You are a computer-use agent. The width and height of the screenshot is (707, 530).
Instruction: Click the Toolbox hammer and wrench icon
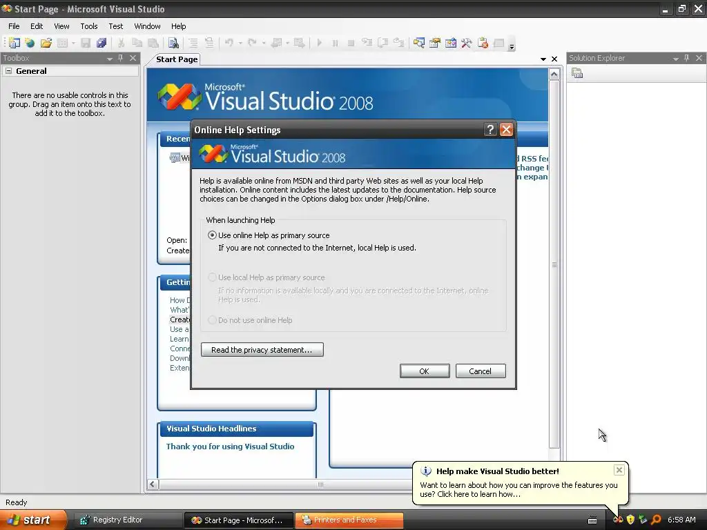click(x=466, y=43)
